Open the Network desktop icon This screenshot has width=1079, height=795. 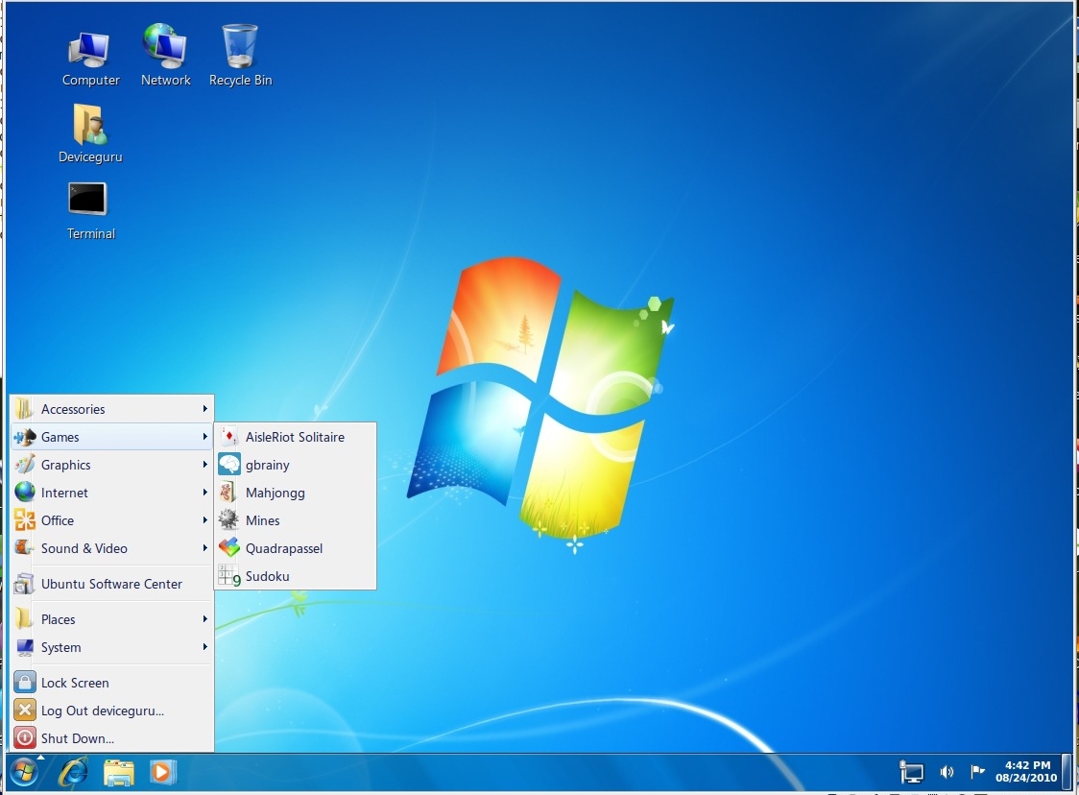pyautogui.click(x=165, y=55)
